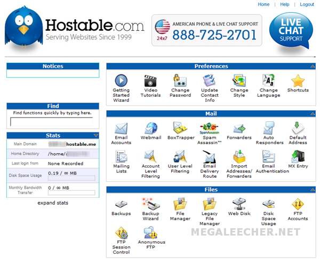Image resolution: width=321 pixels, height=259 pixels.
Task: Open Auto Responders
Action: tap(269, 133)
